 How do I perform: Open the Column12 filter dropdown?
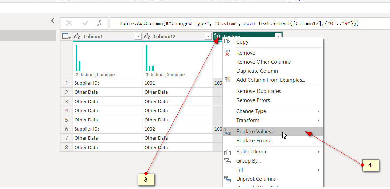click(208, 37)
